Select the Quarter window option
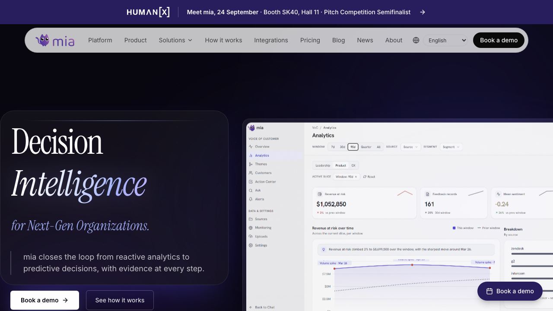This screenshot has width=553, height=311. 366,147
